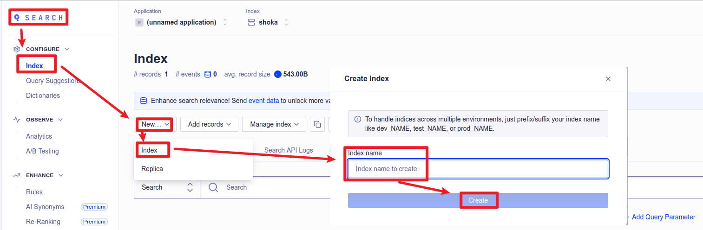Open the Application selector dropdown
The image size is (703, 230).
181,22
